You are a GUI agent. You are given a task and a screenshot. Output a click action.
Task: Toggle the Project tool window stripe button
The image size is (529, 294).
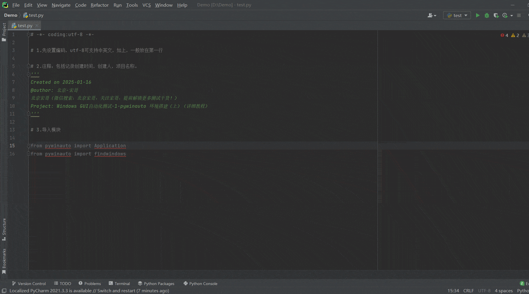(x=4, y=32)
